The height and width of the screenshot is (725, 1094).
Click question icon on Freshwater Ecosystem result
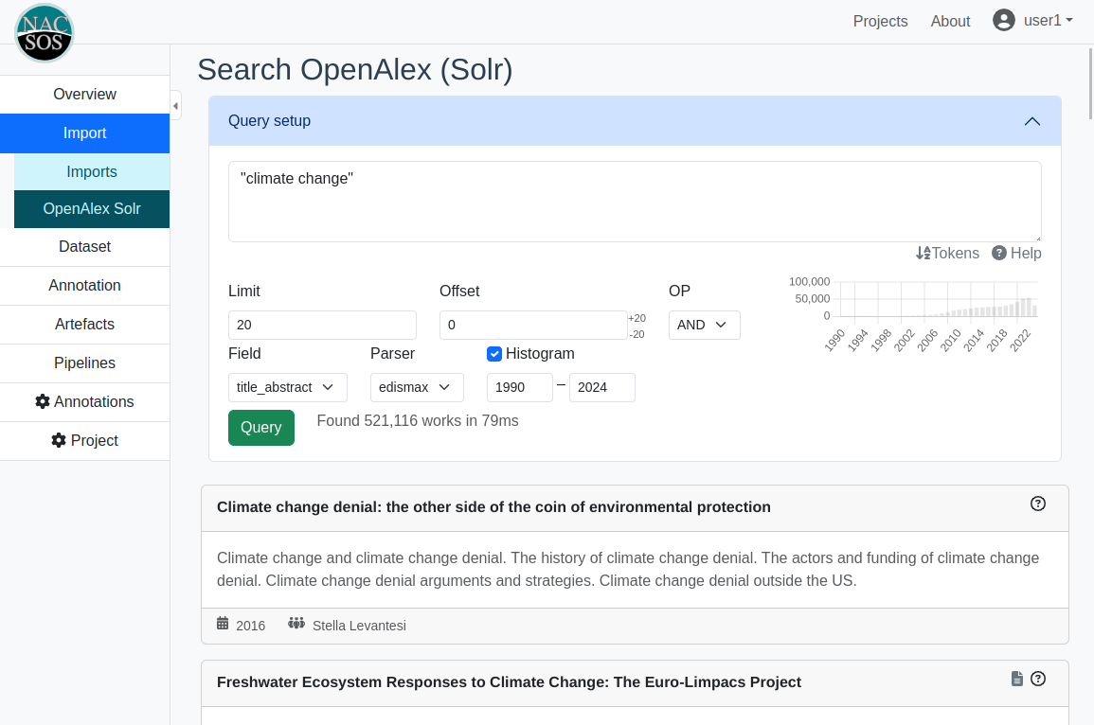click(1037, 679)
